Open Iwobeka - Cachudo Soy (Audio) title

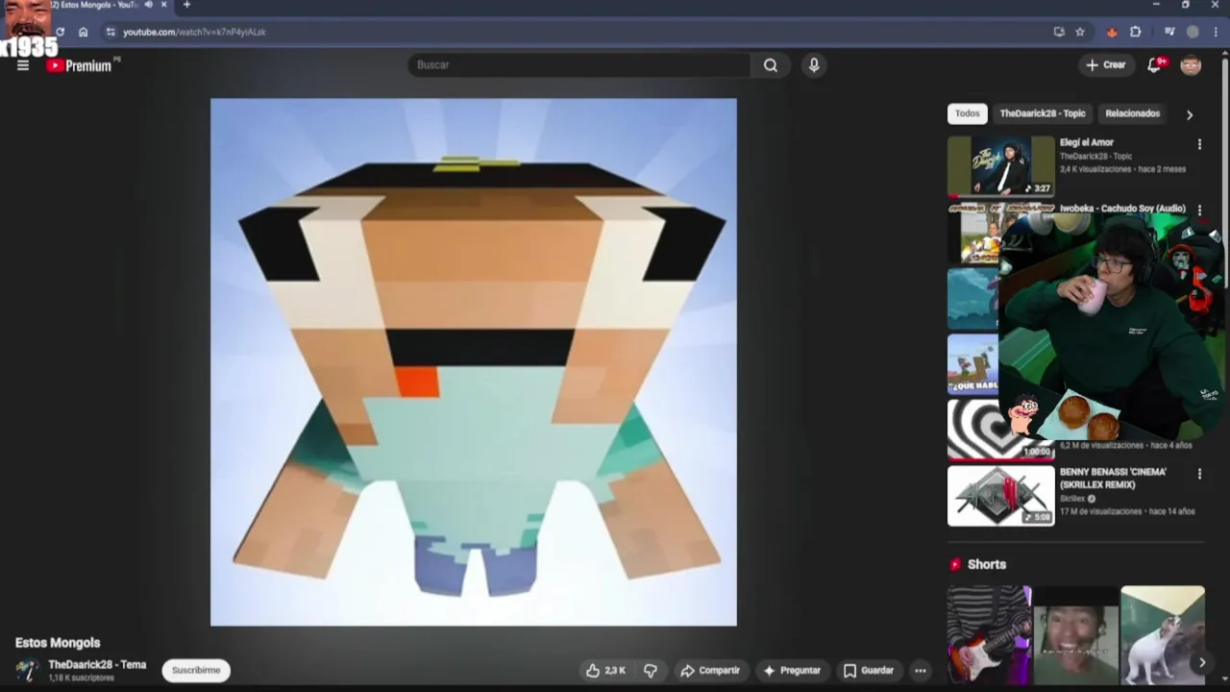(x=1122, y=209)
